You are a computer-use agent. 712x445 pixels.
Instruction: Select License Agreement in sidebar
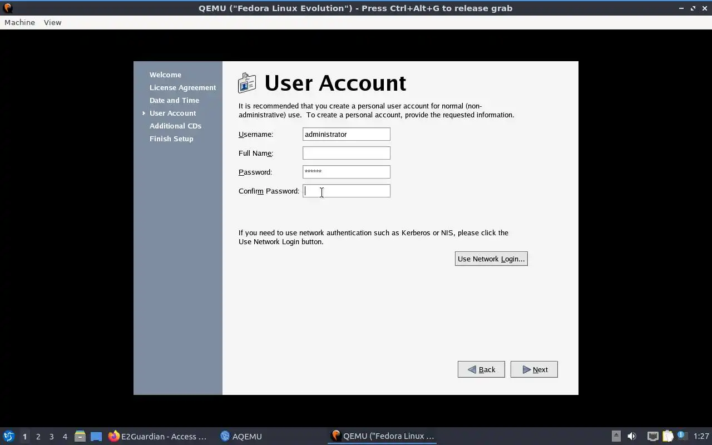[x=182, y=87]
